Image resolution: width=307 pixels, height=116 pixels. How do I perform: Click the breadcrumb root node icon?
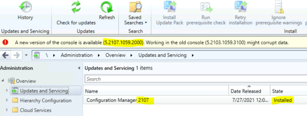coord(37,55)
